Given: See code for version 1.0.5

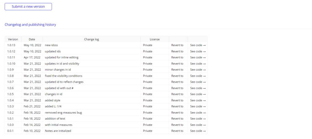Looking at the screenshot, I should point(198,94).
